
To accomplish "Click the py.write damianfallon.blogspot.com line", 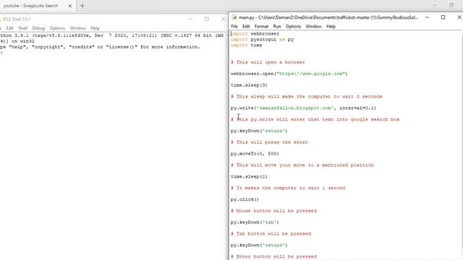I will coord(303,108).
